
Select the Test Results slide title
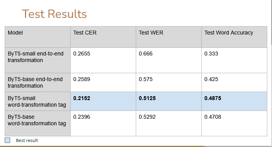click(x=54, y=14)
